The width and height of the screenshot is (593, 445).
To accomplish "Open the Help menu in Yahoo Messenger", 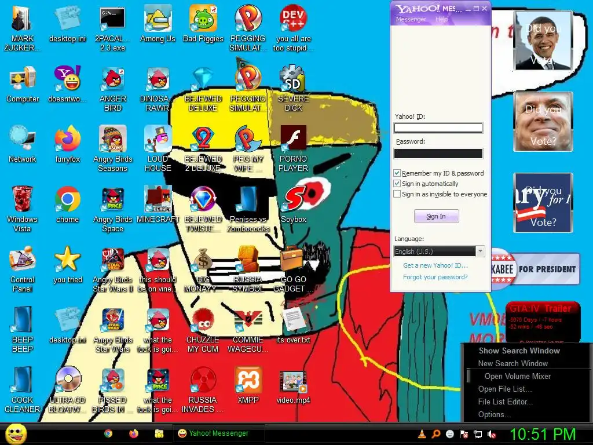I will coord(441,19).
